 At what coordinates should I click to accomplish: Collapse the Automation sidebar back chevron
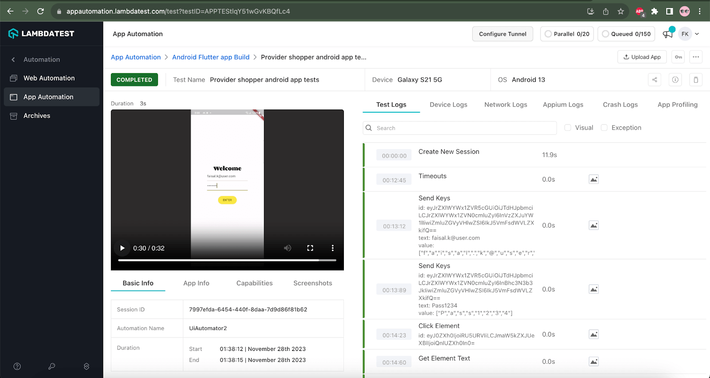(13, 59)
